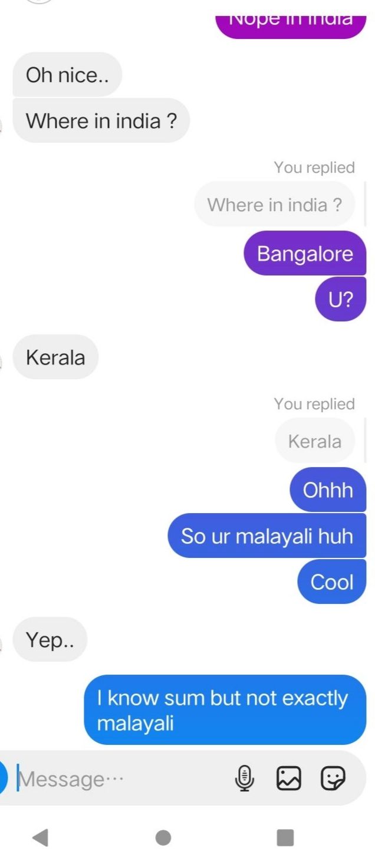Image resolution: width=375 pixels, height=861 pixels.
Task: Select the 'U?' sent message bubble
Action: pos(341,300)
